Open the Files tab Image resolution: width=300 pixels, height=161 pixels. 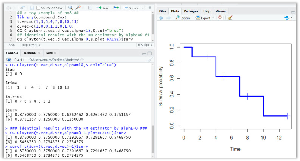click(x=162, y=11)
